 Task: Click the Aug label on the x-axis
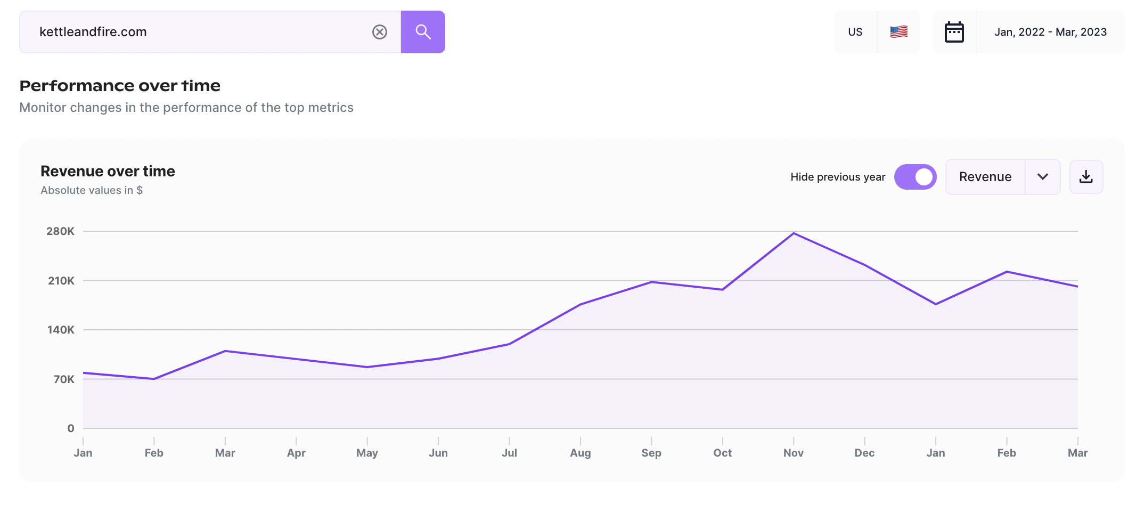point(581,453)
